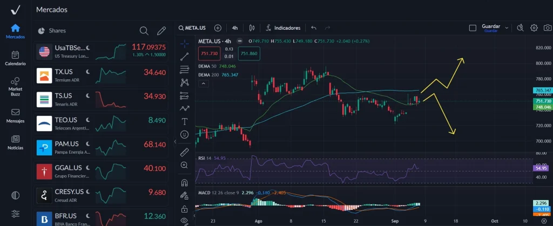The image size is (553, 226).
Task: Select the horizontal lines Fibonacci tool
Action: tap(185, 70)
